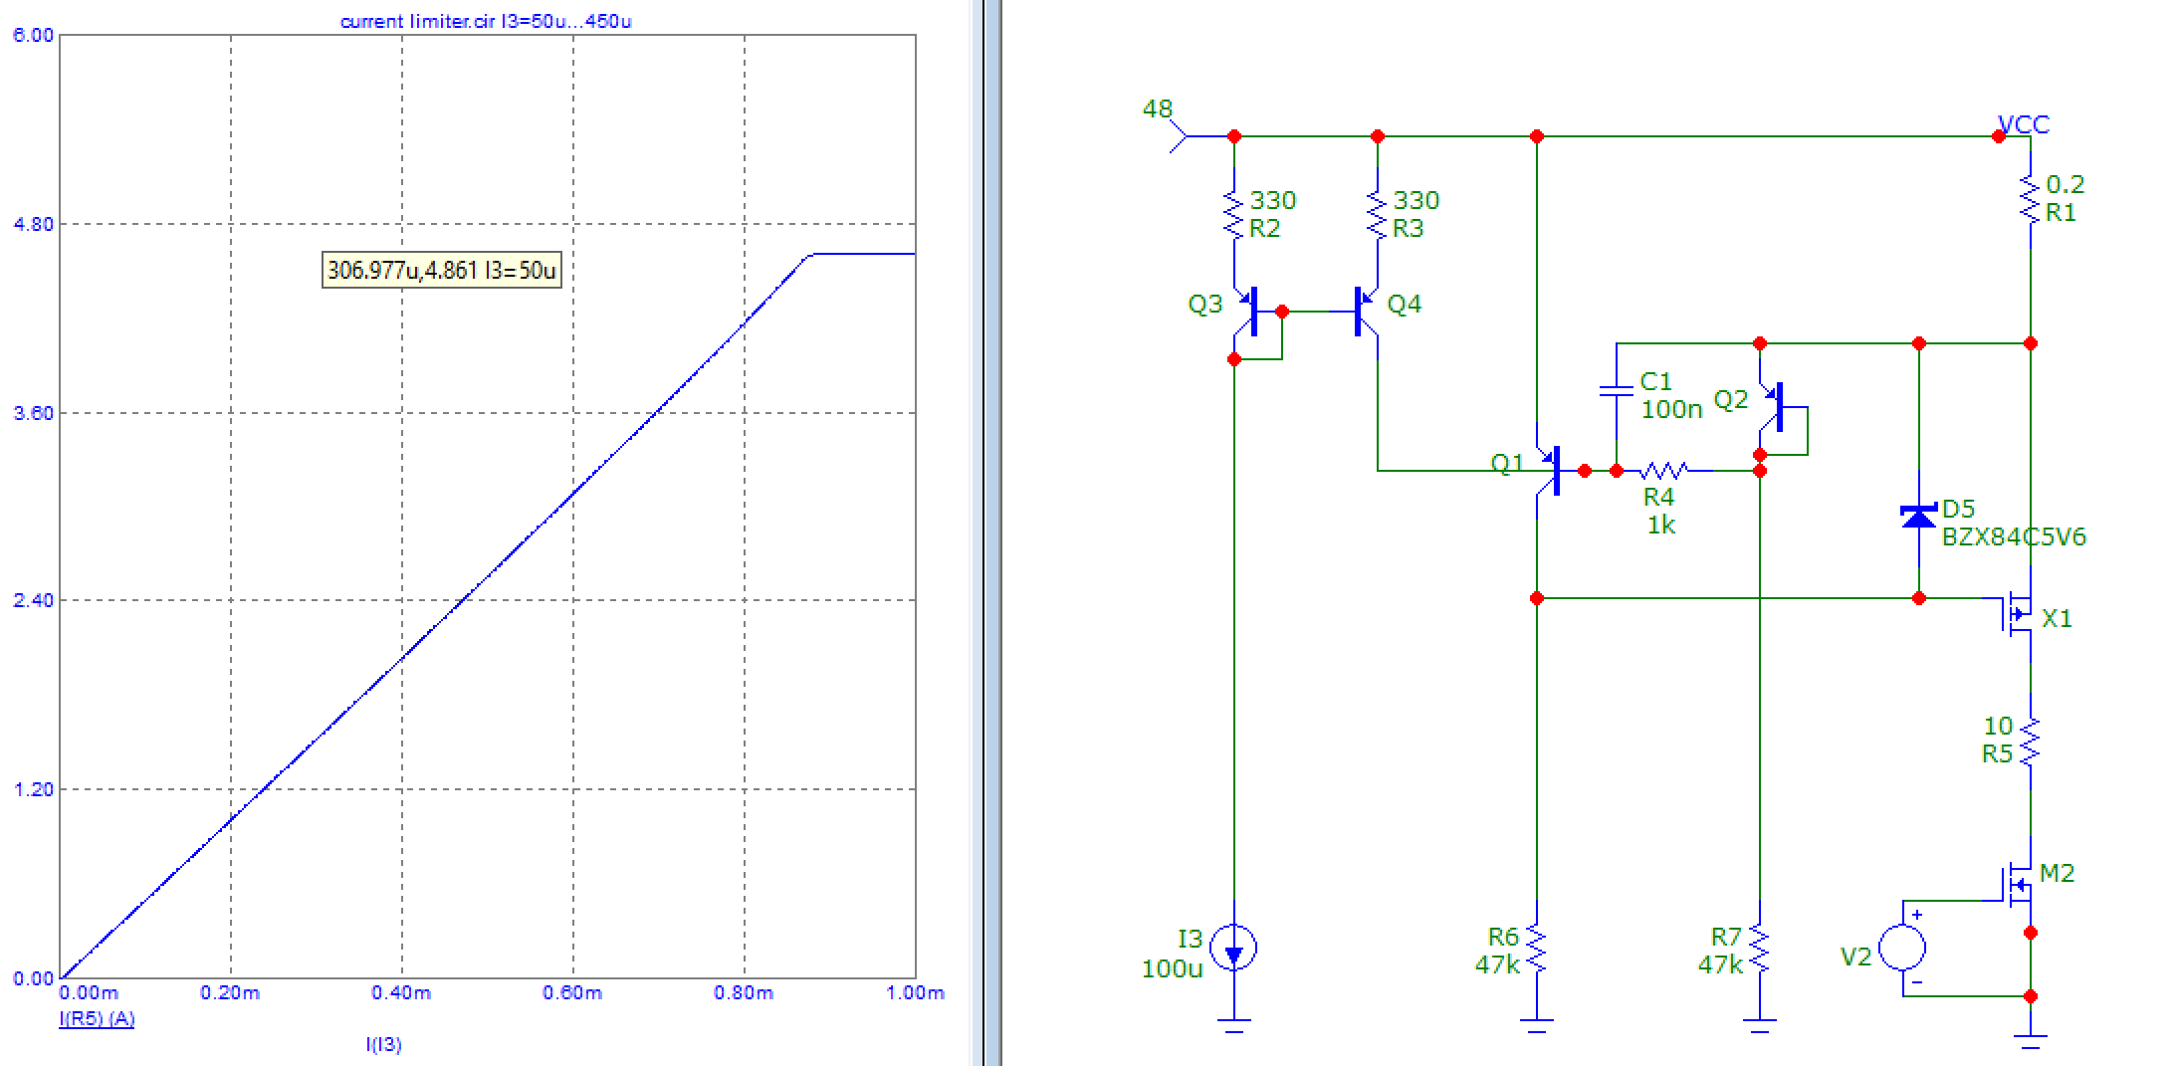Click the BZX84C5V6 diode model text
The height and width of the screenshot is (1066, 2177).
[x=2014, y=536]
